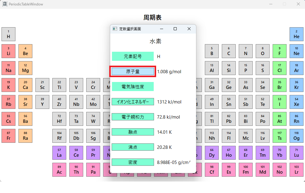Select potassium K element tile

(x=8, y=85)
